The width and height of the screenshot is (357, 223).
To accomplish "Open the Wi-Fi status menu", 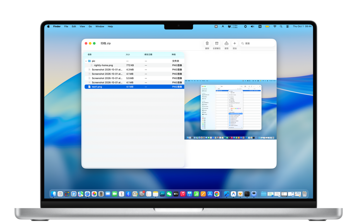I will [x=275, y=26].
